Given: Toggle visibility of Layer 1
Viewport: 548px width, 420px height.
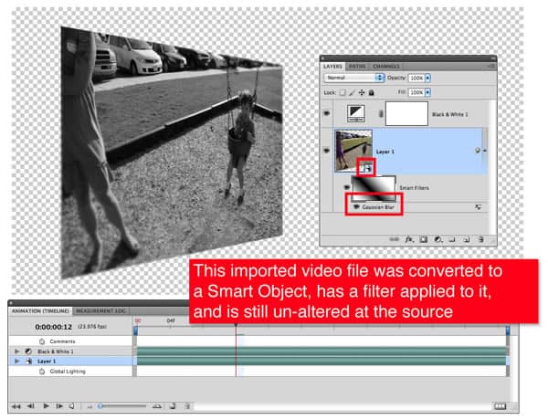Looking at the screenshot, I should [x=327, y=151].
